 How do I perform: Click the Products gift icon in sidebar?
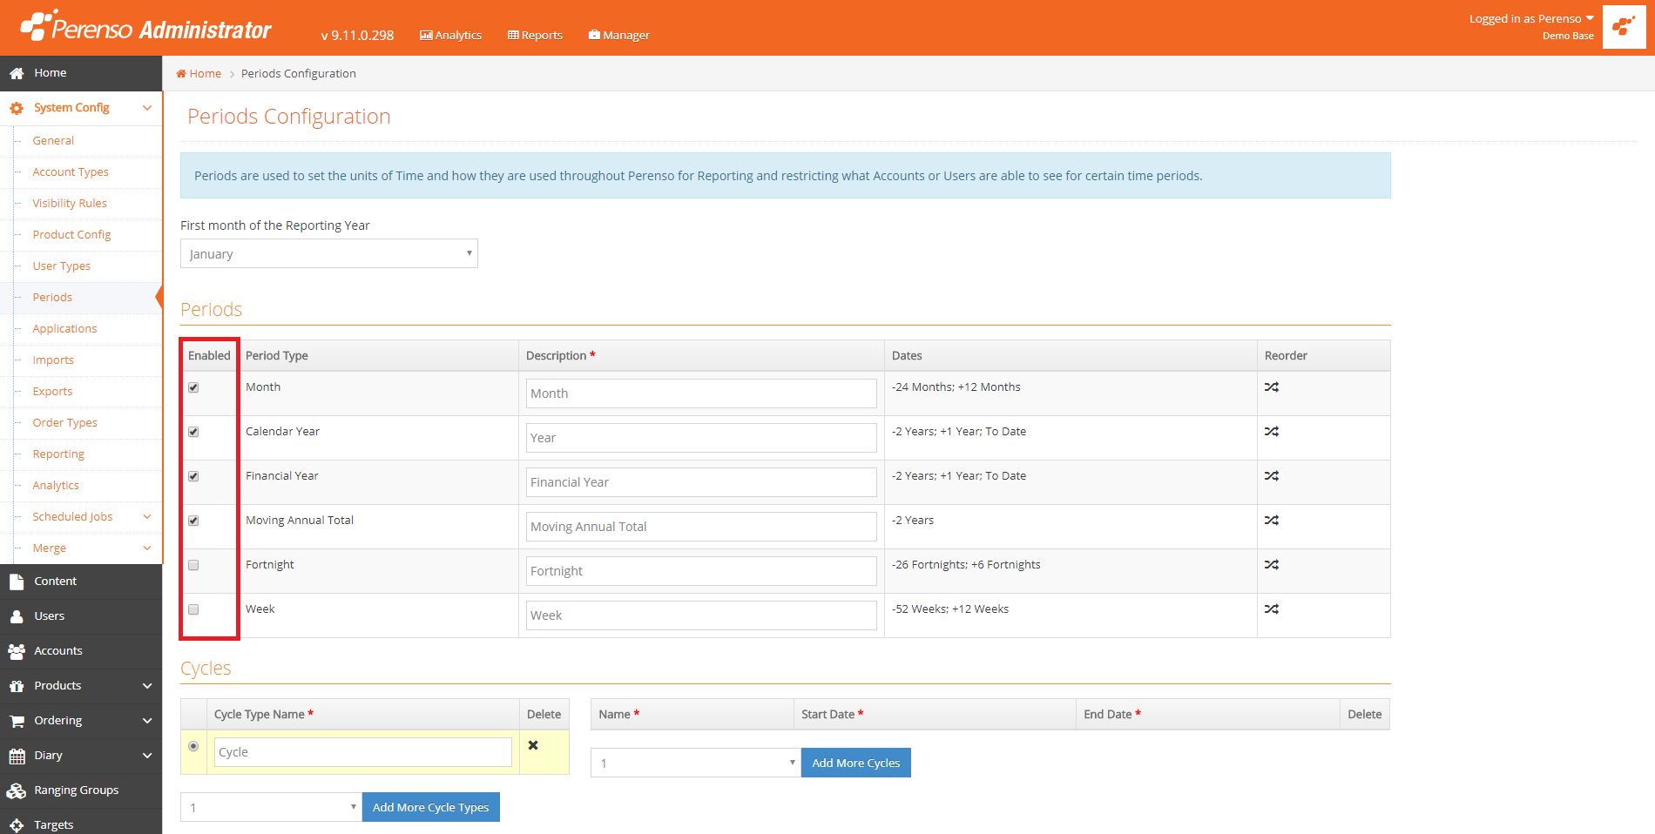17,686
